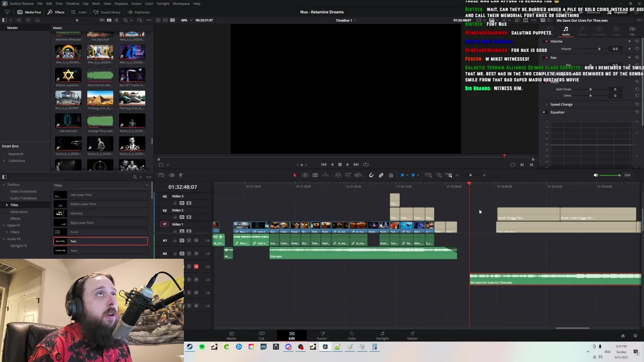
Task: Open the Fairlight menu
Action: [163, 4]
